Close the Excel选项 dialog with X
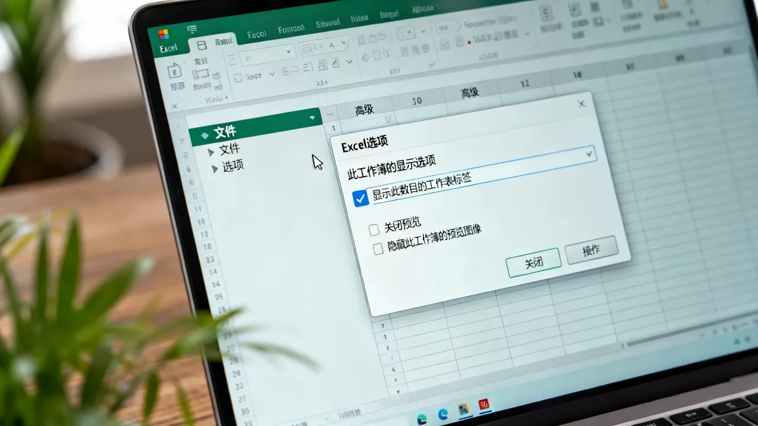Screen dimensions: 758x426 tap(582, 104)
